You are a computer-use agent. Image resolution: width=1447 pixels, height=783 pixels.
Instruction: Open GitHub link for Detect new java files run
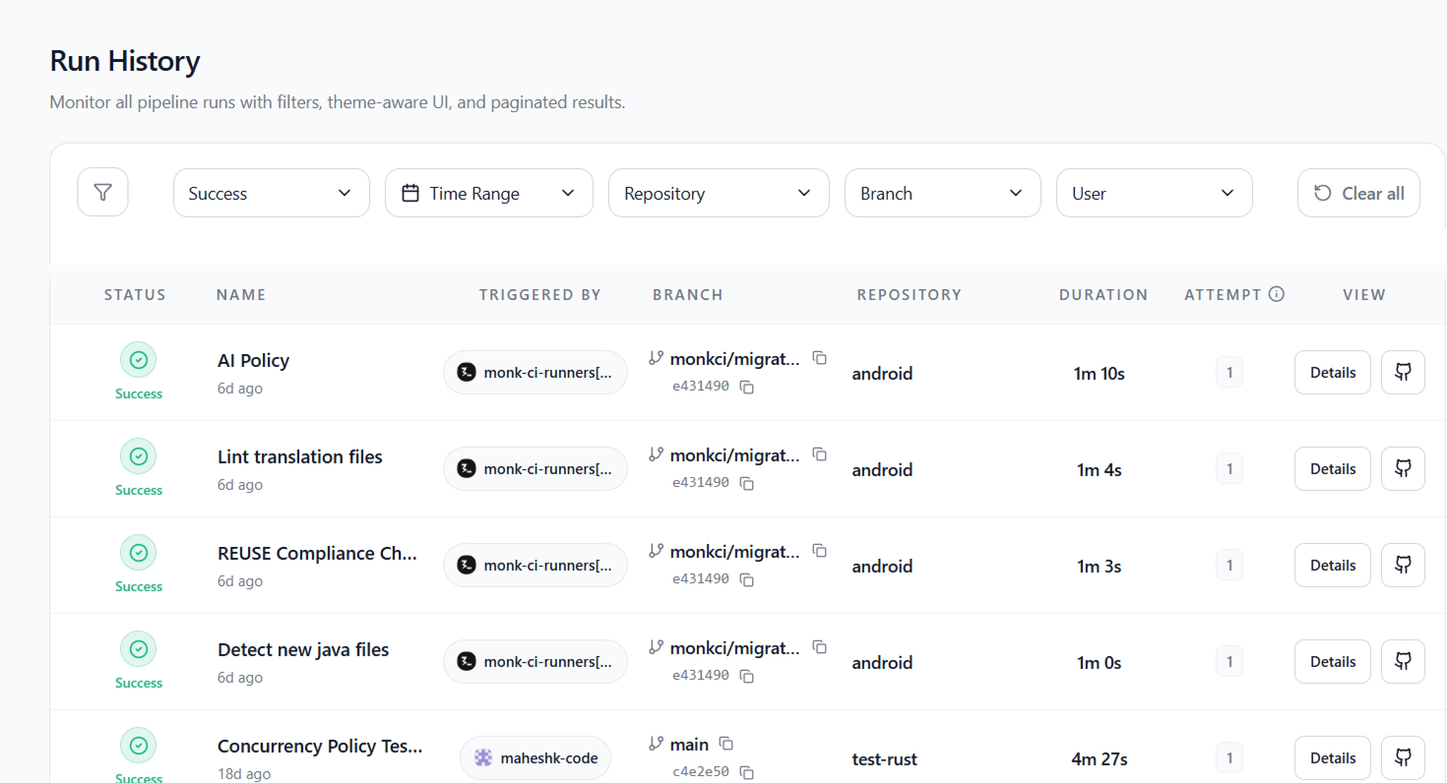pos(1403,662)
